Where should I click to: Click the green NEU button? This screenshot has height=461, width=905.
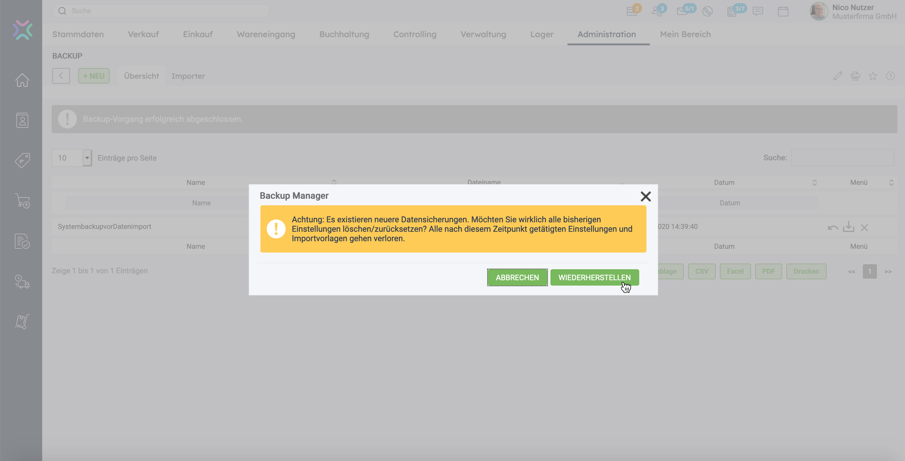click(x=94, y=76)
